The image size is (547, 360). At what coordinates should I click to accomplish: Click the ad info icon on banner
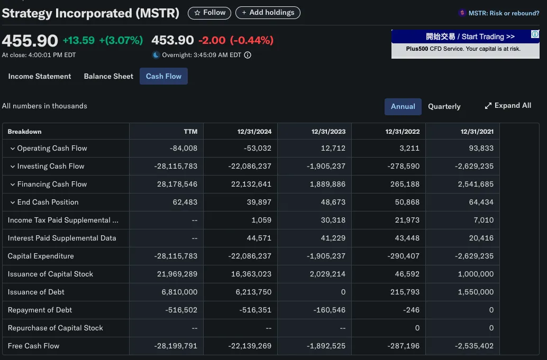click(x=535, y=34)
